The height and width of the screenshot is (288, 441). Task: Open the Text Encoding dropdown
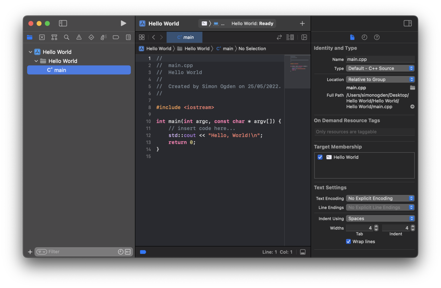click(x=380, y=198)
